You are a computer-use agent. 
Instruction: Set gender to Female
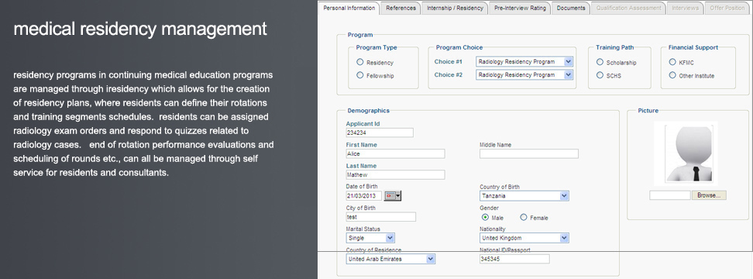524,218
